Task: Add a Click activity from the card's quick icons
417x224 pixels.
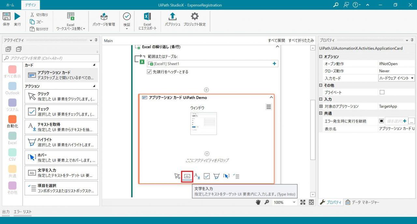Action: point(177,176)
